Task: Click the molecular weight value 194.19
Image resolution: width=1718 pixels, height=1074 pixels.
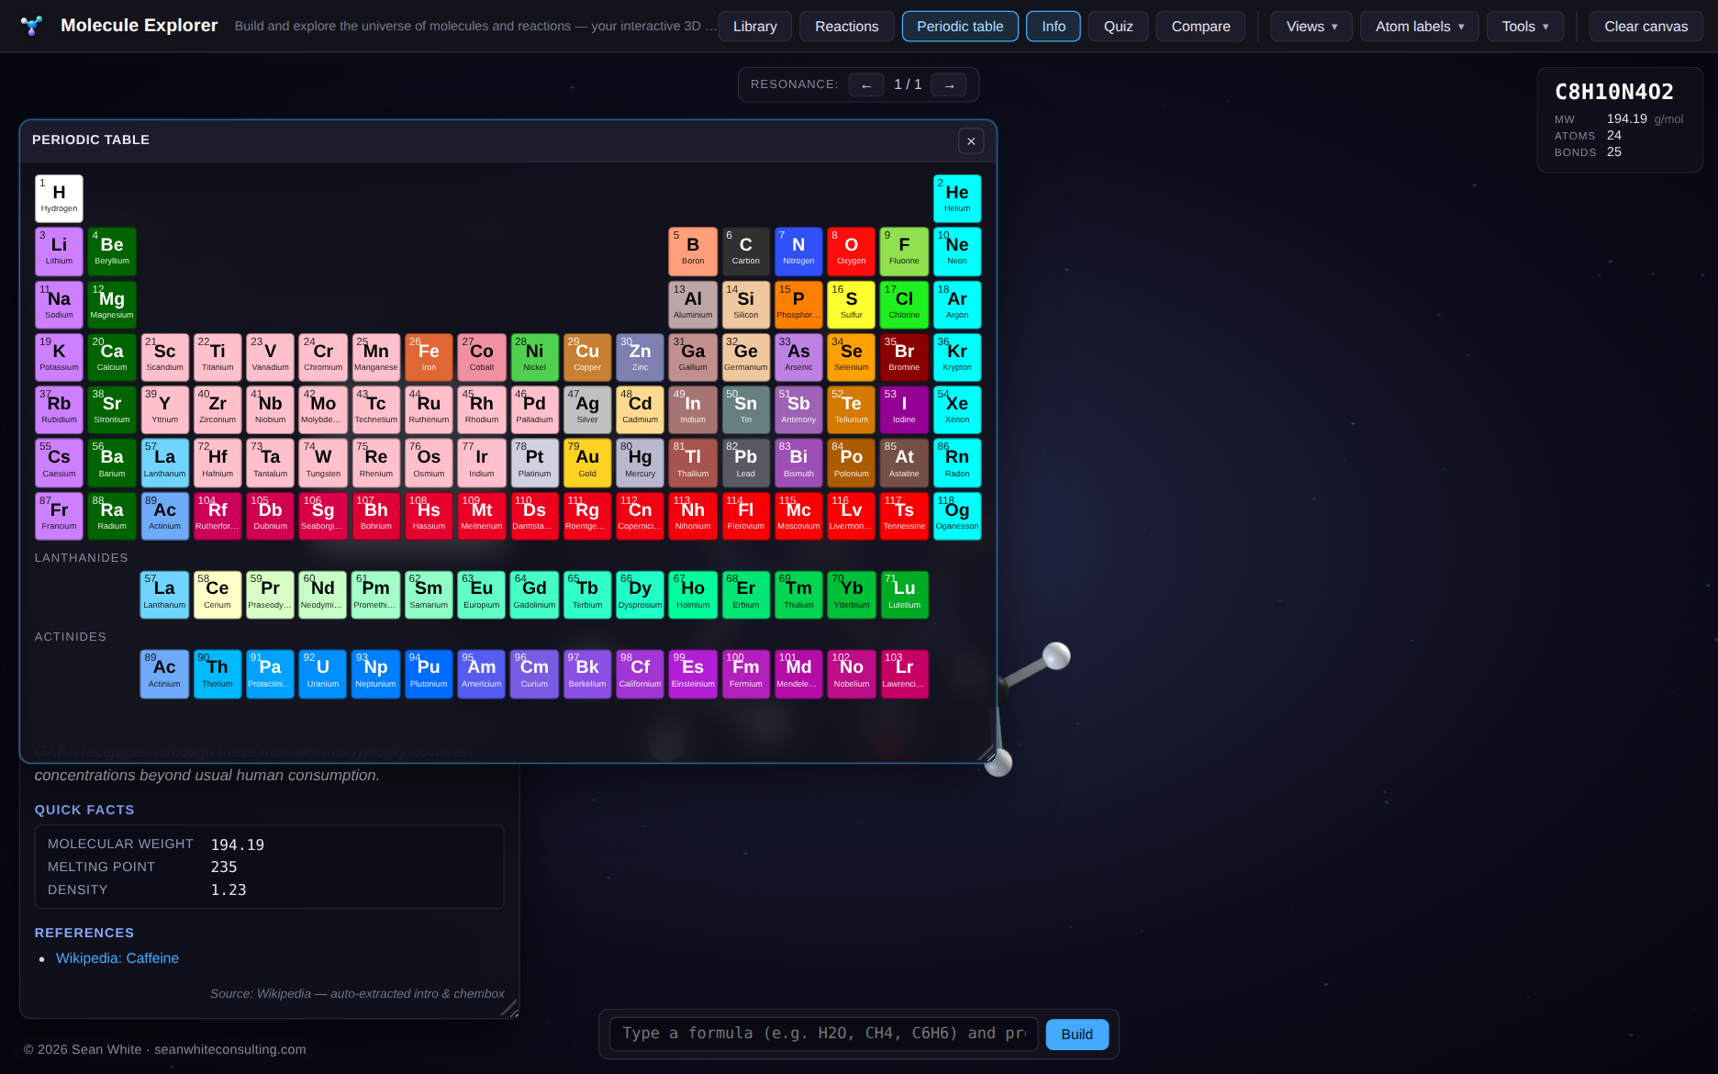Action: [238, 845]
